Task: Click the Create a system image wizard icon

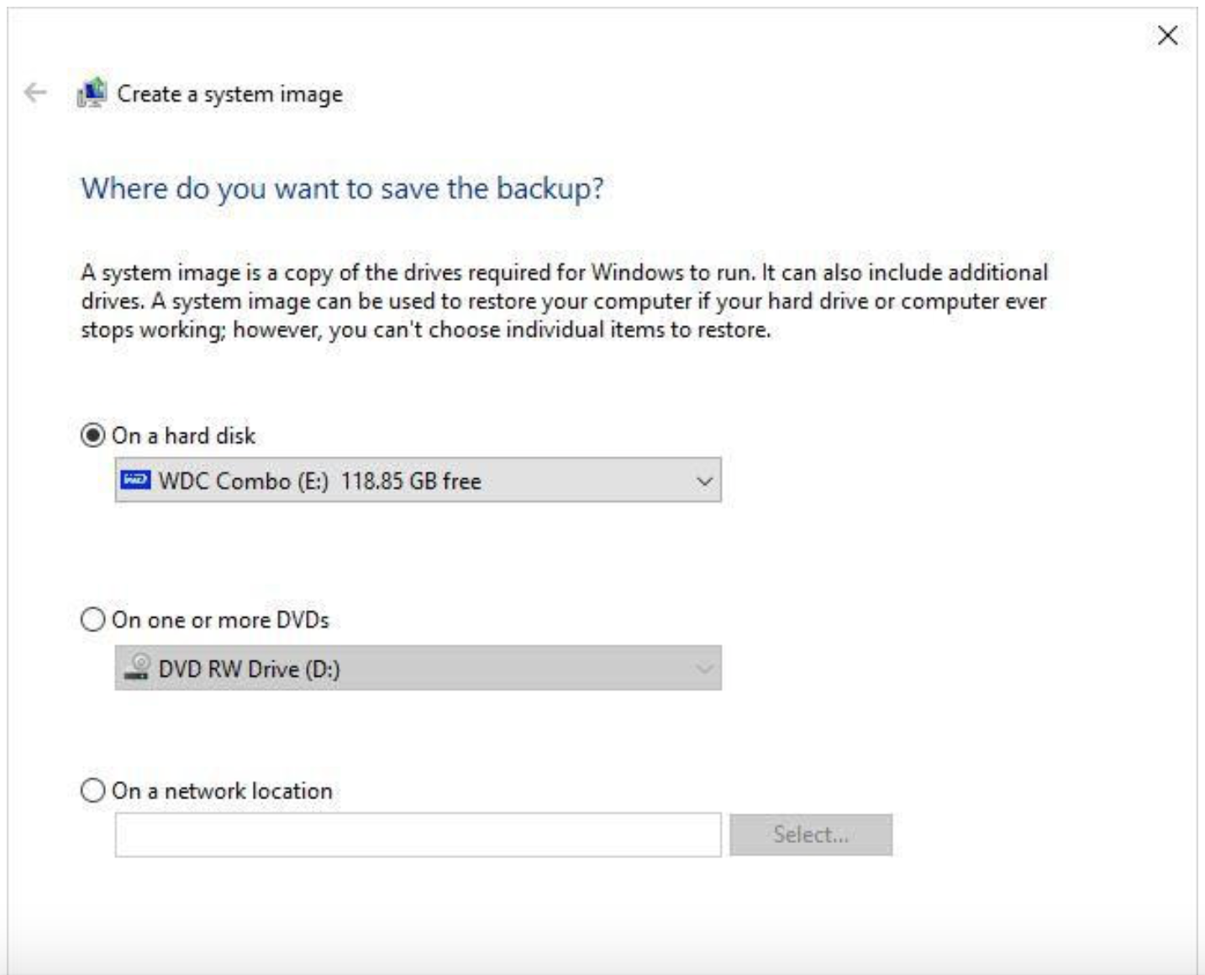Action: 92,92
